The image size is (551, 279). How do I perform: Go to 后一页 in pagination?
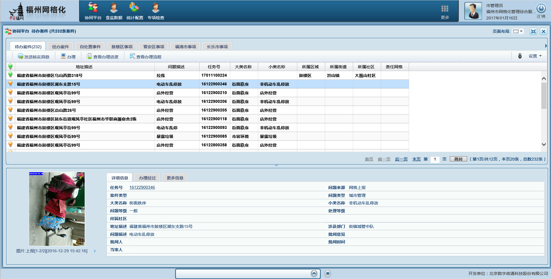coord(401,159)
